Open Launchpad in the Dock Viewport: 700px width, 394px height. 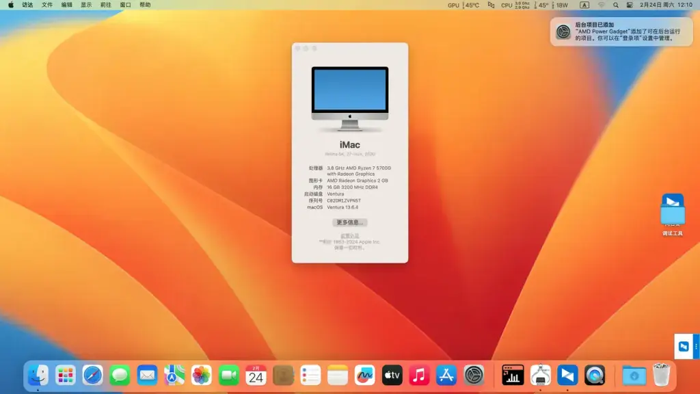click(65, 376)
